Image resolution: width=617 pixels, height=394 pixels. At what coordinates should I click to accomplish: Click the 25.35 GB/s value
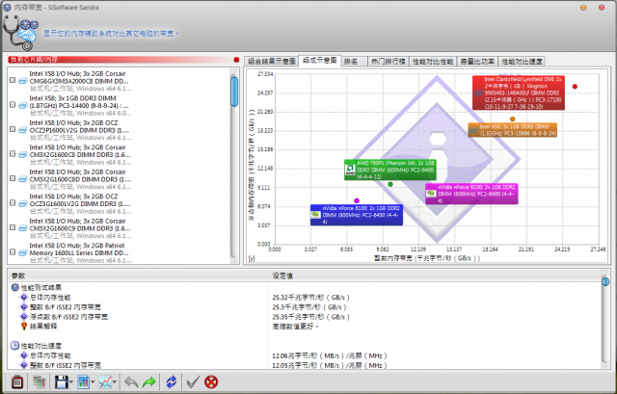click(x=310, y=317)
